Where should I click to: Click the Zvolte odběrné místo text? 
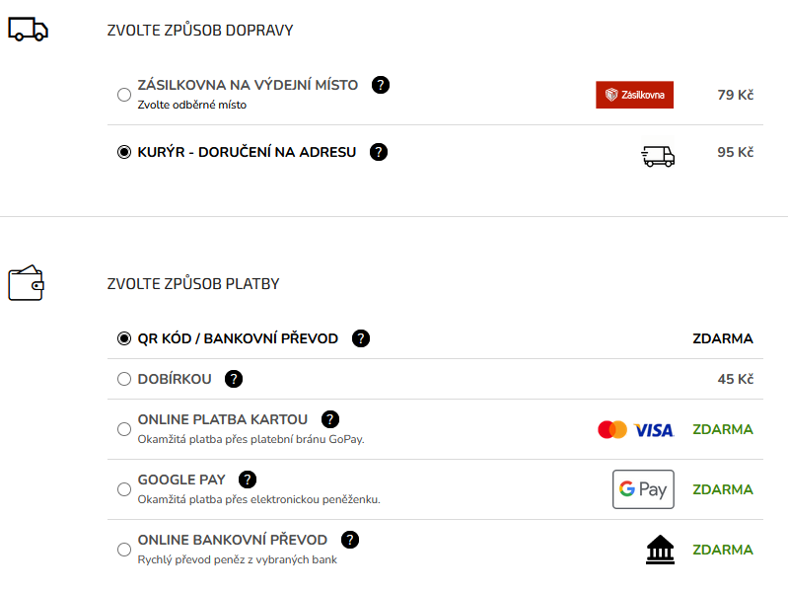tap(192, 105)
